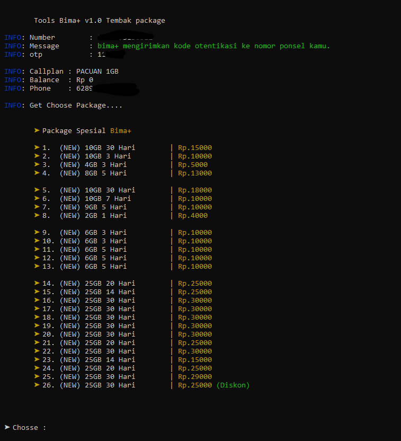Focus the 'Chosse :' input prompt
Screen dimensions: 401x441
[25, 428]
